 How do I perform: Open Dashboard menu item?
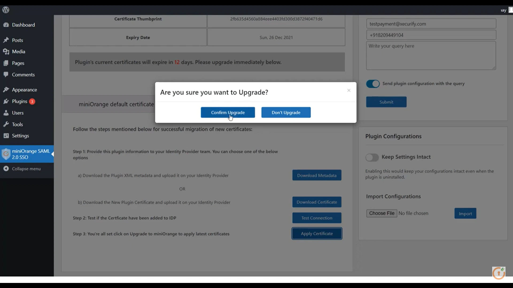(27, 25)
